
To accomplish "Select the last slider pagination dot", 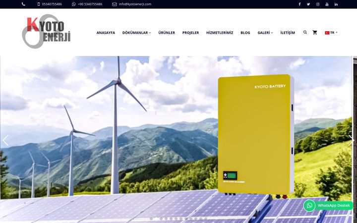I will (x=206, y=219).
